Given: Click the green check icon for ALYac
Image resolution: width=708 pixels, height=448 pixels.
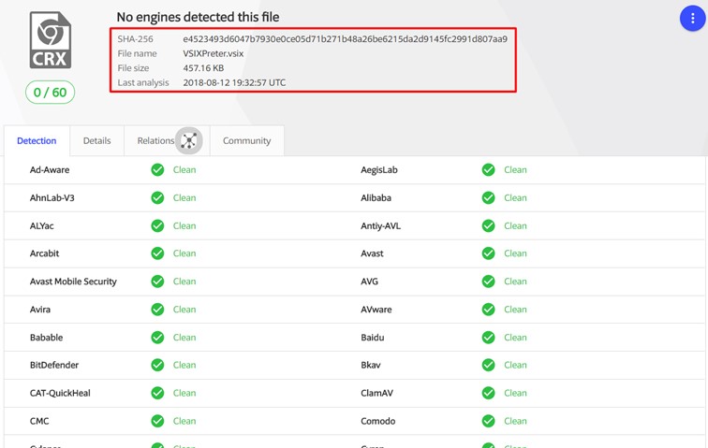Looking at the screenshot, I should pos(157,226).
